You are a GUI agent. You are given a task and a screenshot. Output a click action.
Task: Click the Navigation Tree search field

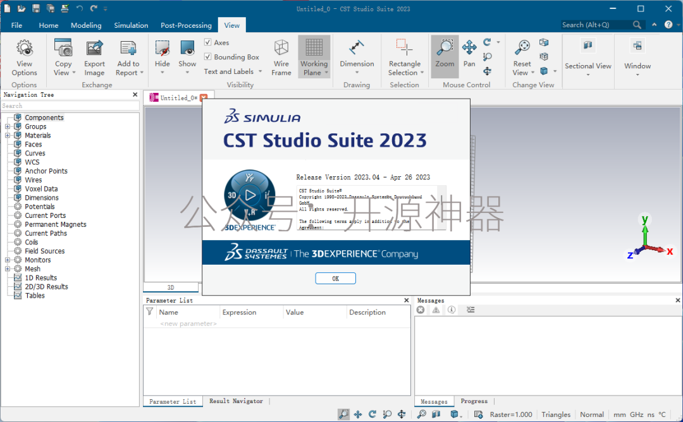70,105
